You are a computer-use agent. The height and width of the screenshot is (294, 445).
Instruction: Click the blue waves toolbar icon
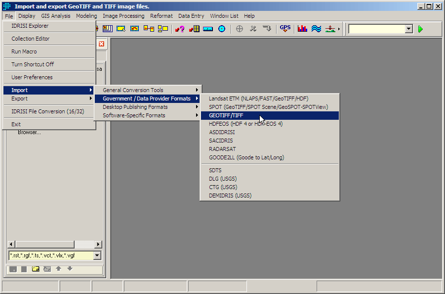316,29
